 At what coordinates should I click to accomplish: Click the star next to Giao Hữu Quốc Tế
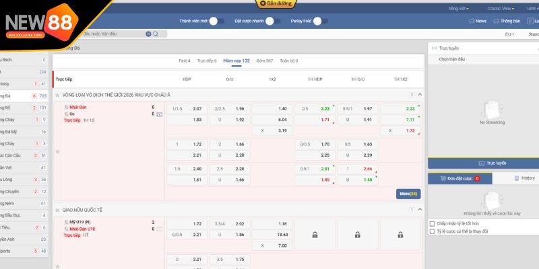[57, 210]
